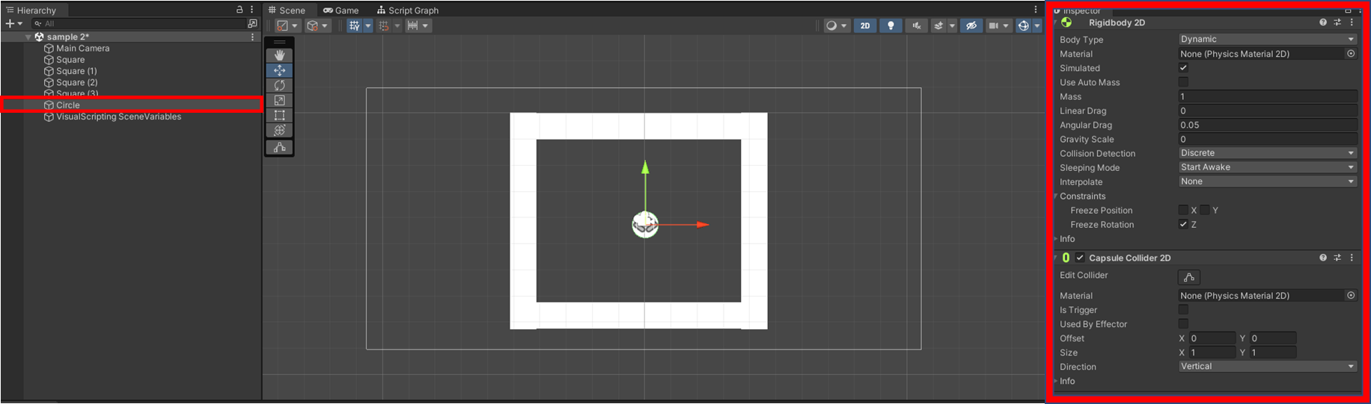This screenshot has height=404, width=1371.
Task: Toggle hidden objects visibility eye icon
Action: click(x=971, y=25)
